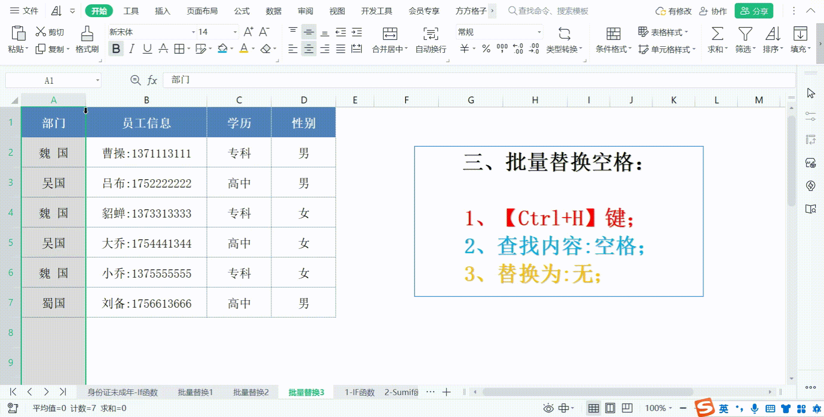
Task: Toggle Bold formatting
Action: (116, 49)
